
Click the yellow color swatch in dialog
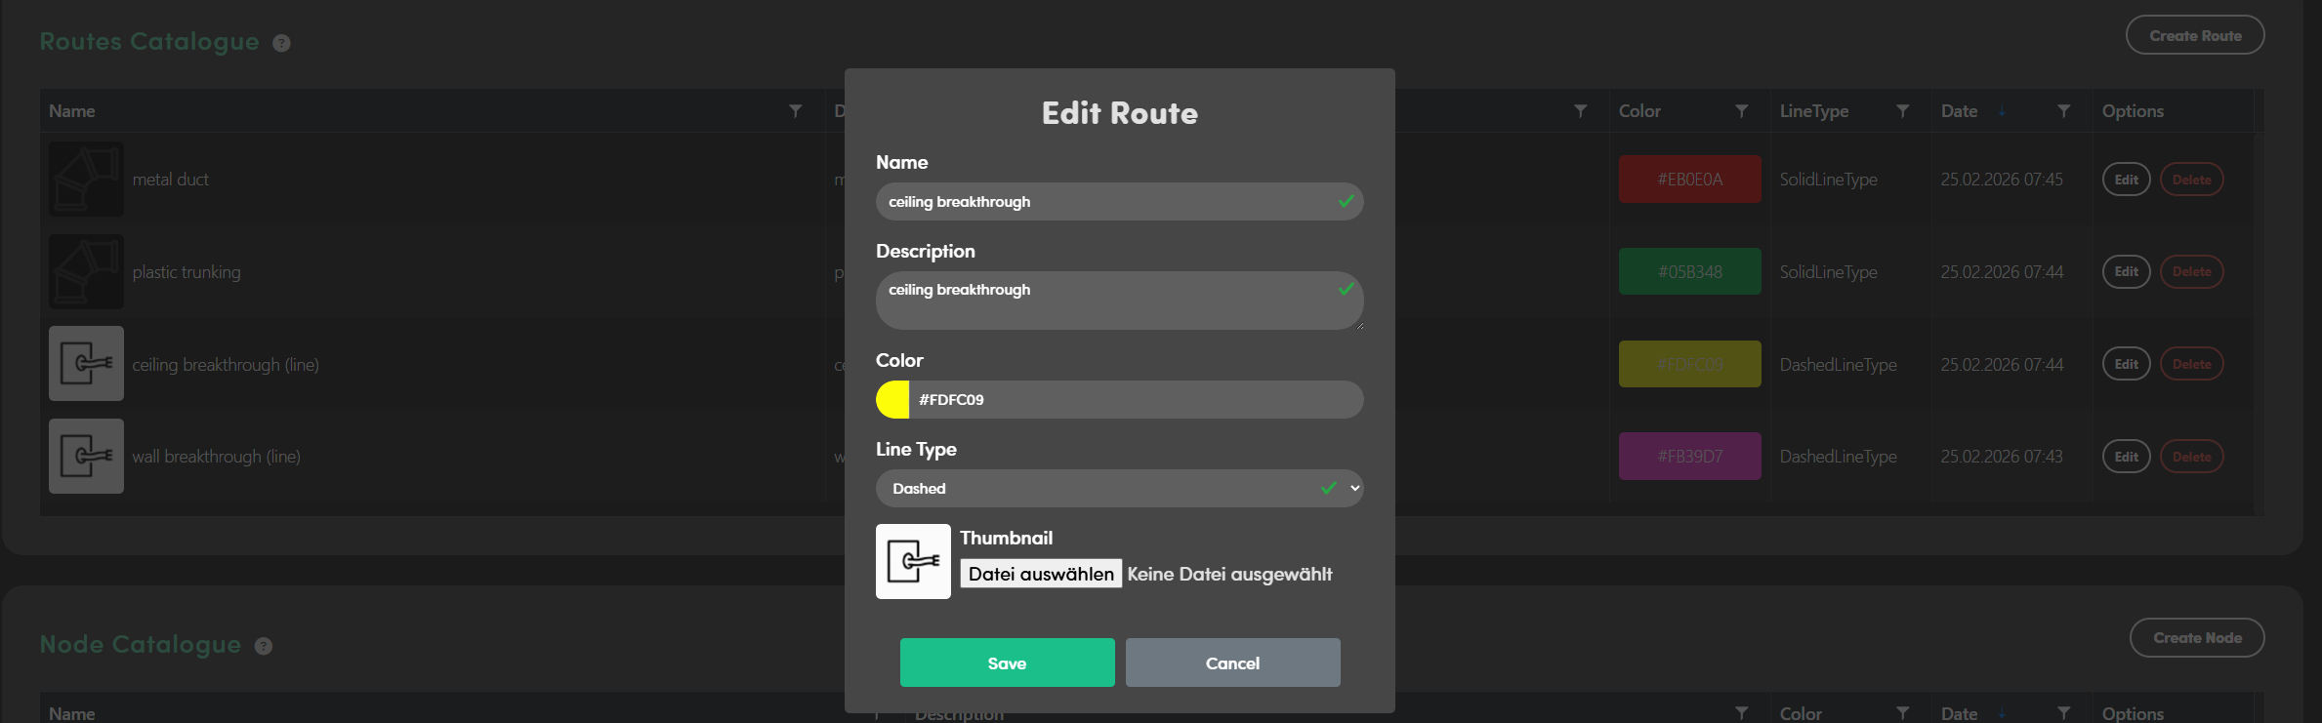tap(892, 400)
